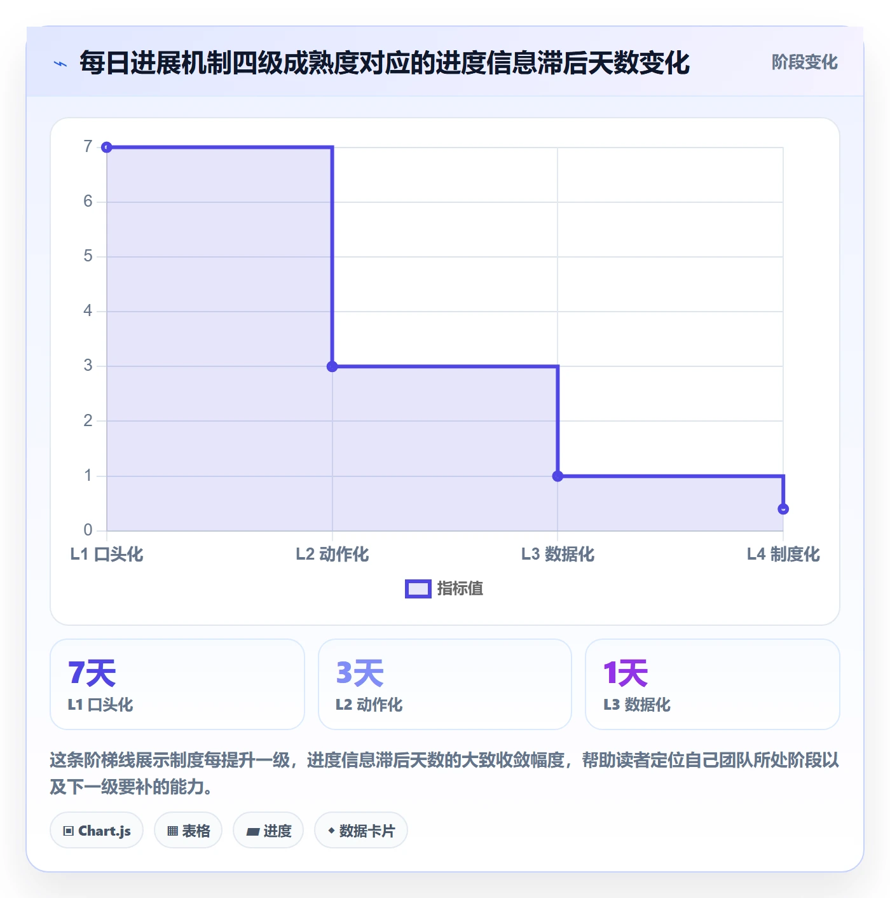This screenshot has width=890, height=898.
Task: Click the description paragraph below the cards
Action: point(444,773)
